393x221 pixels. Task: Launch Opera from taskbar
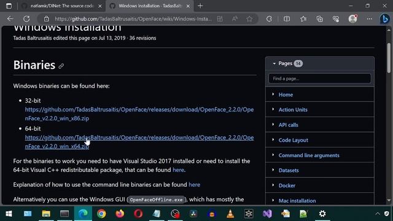tap(138, 214)
